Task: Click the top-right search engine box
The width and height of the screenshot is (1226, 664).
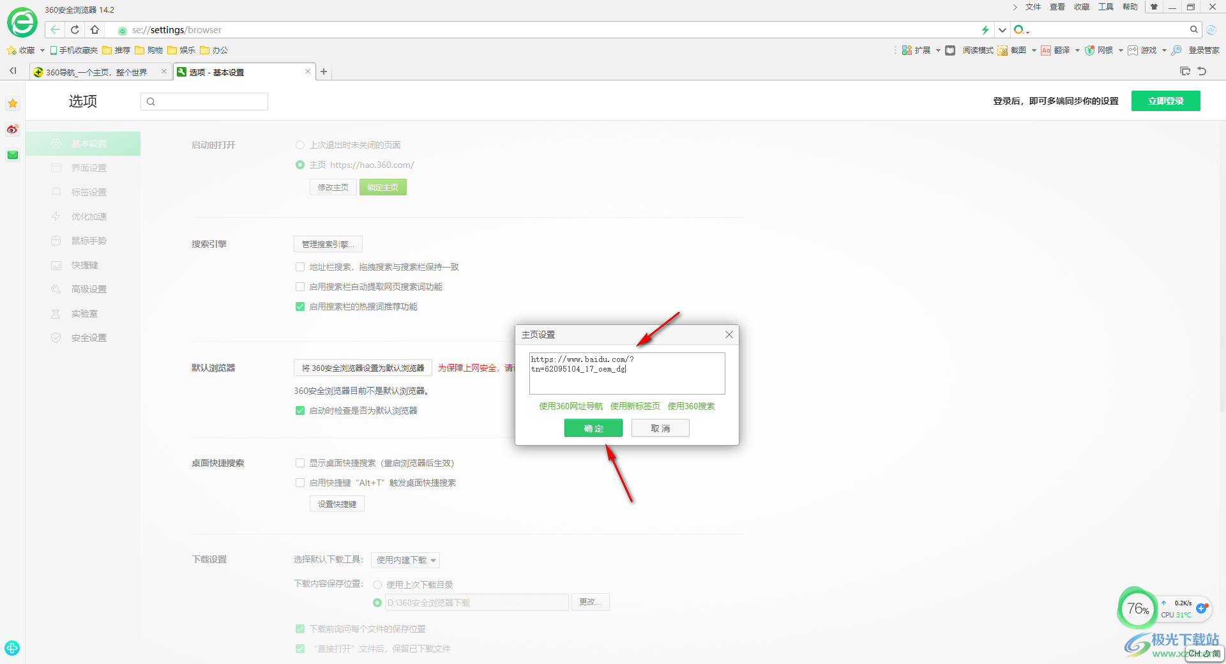Action: [x=1106, y=29]
